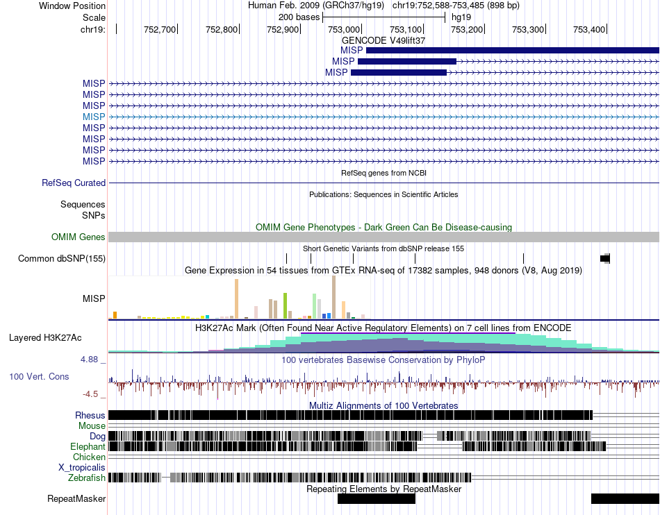Click the Layered H3K27Ac label

click(45, 338)
